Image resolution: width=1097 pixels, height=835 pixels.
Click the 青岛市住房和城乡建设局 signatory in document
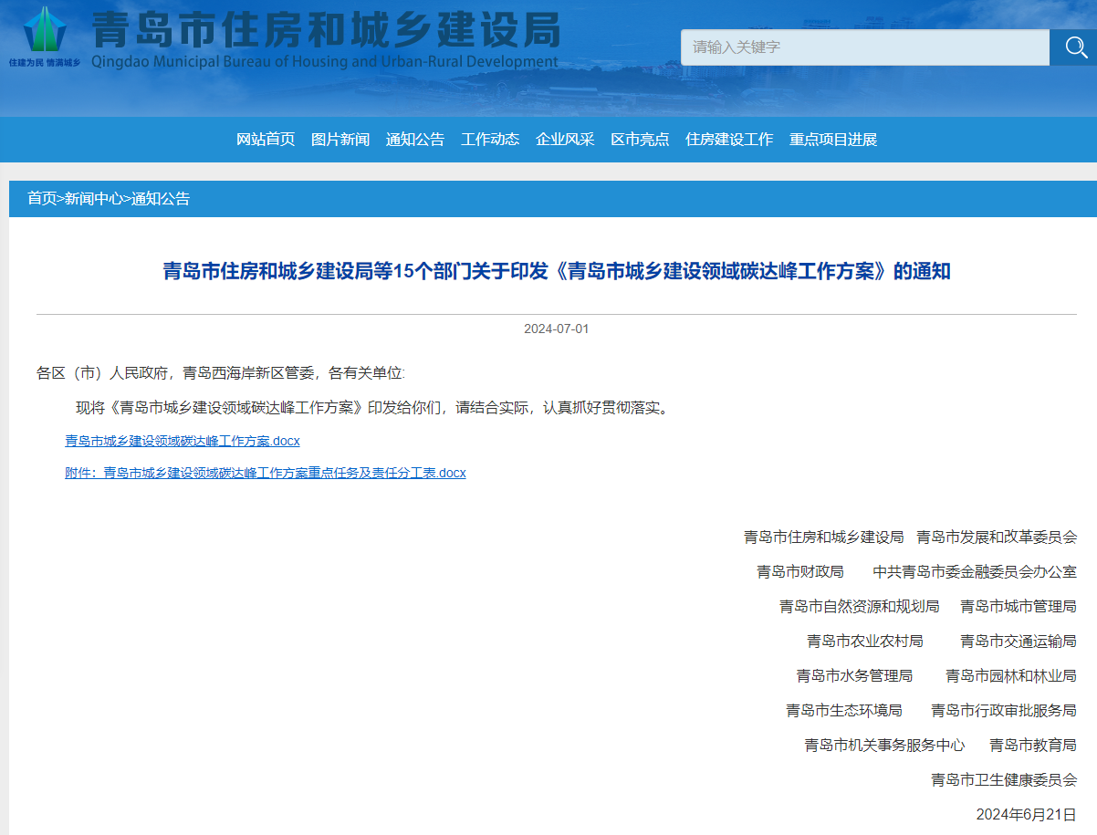(824, 537)
